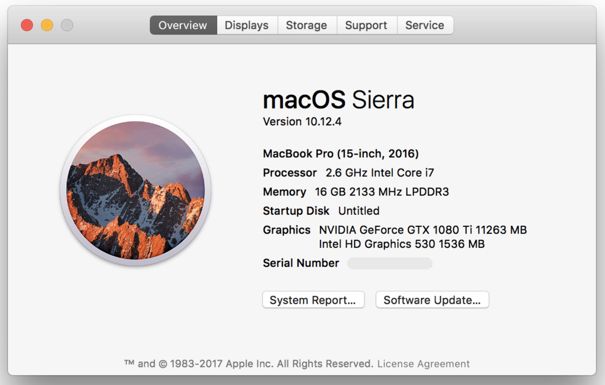The width and height of the screenshot is (605, 385).
Task: Click the Apple Inc. copyright notice
Action: [248, 364]
